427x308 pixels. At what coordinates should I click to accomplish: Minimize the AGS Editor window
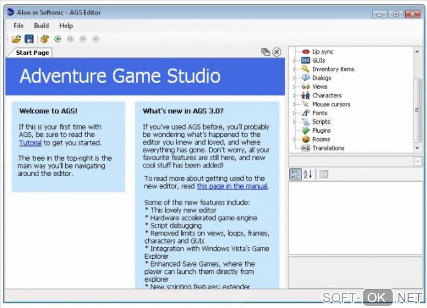tap(380, 14)
